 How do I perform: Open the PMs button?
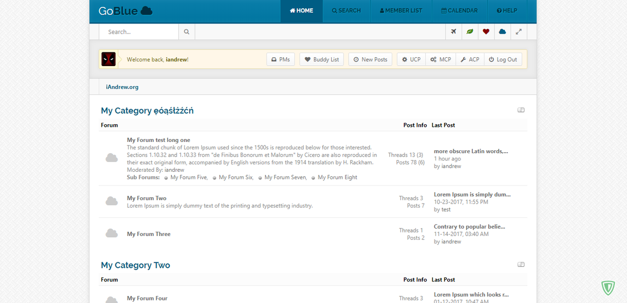(x=281, y=59)
